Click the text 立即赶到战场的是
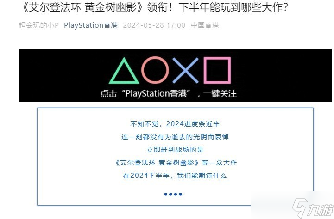 [x=175, y=150]
